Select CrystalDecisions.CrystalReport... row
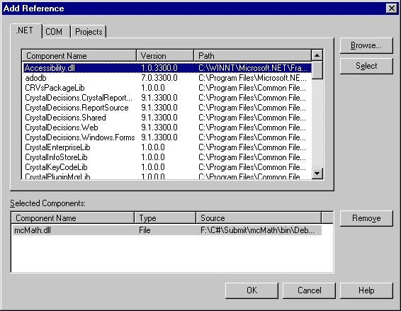The height and width of the screenshot is (311, 401). 167,98
